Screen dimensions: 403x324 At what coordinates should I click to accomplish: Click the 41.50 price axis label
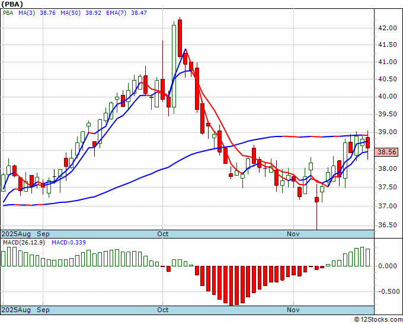388,45
